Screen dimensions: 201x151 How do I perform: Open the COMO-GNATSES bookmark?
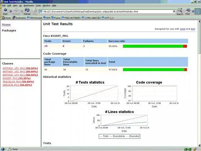[91, 18]
